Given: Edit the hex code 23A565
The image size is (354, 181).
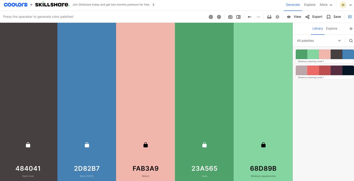Looking at the screenshot, I should pos(204,169).
